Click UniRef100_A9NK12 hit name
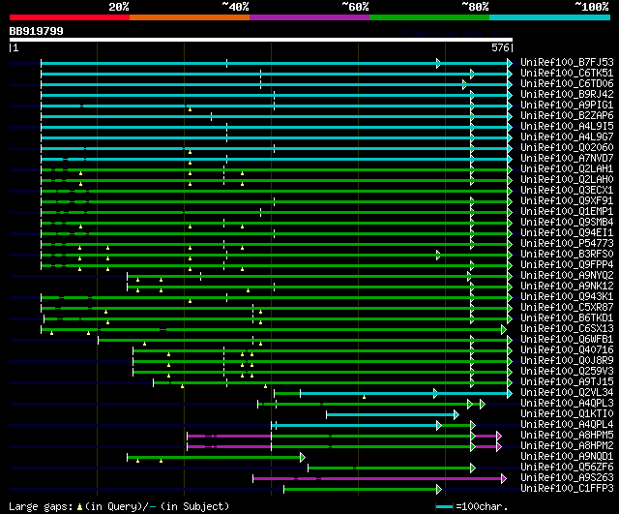 click(567, 286)
